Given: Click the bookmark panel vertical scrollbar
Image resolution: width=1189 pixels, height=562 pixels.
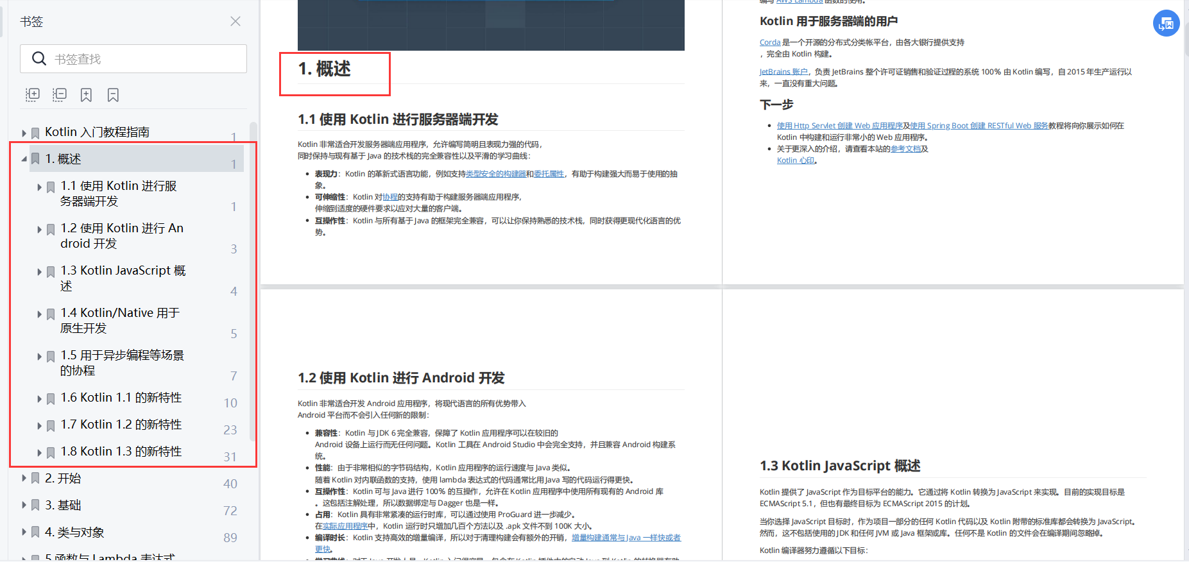Looking at the screenshot, I should click(253, 282).
